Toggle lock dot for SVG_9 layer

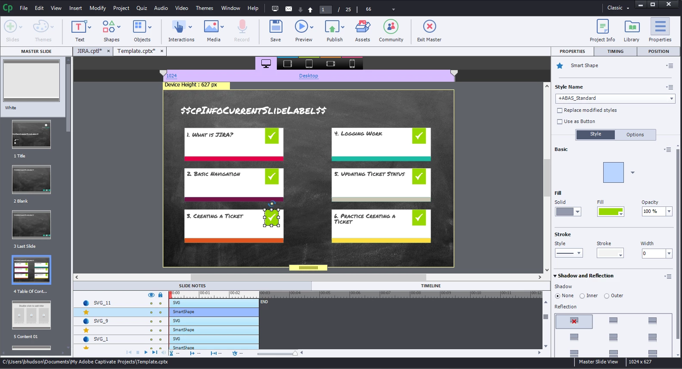coord(160,321)
